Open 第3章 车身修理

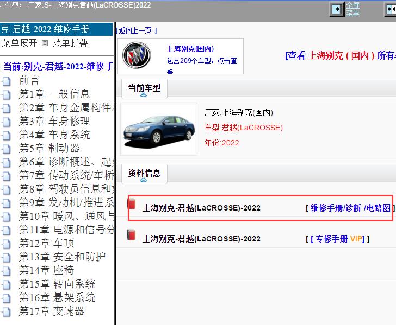click(54, 121)
